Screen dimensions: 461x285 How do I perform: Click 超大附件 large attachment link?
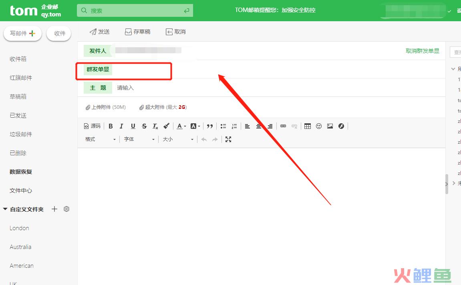coord(163,107)
